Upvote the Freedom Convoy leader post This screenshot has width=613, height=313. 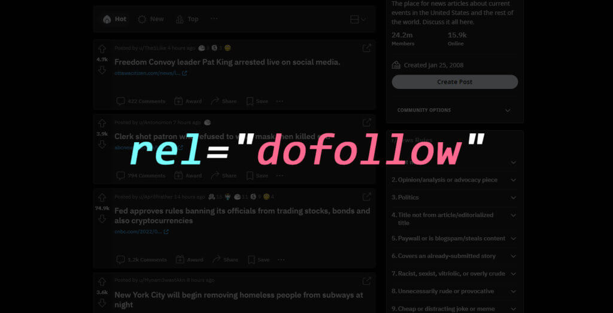(x=102, y=49)
